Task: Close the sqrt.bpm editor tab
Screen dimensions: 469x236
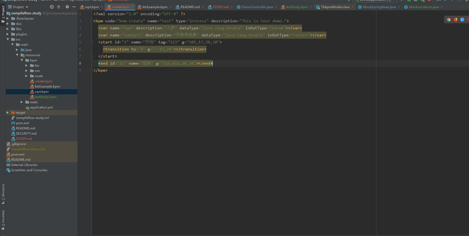Action: [102, 7]
